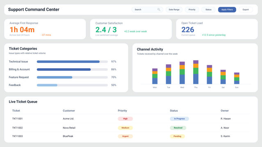Focus the Search input field
Image resolution: width=262 pixels, height=147 pixels.
(147, 10)
